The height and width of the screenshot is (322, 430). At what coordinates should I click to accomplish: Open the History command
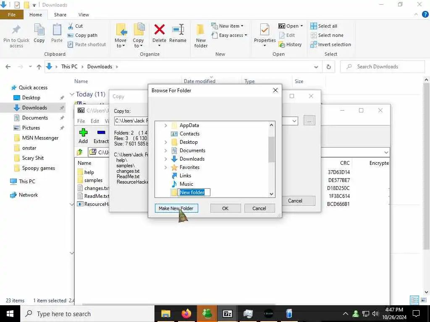[x=290, y=44]
